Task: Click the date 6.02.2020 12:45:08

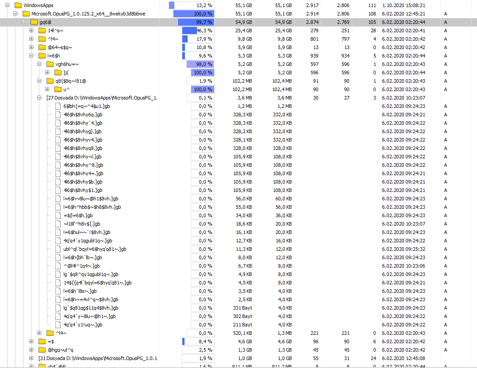Action: tap(404, 358)
